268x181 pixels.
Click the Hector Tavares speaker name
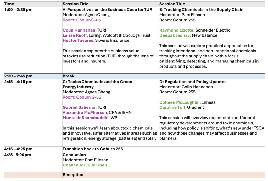(79, 40)
